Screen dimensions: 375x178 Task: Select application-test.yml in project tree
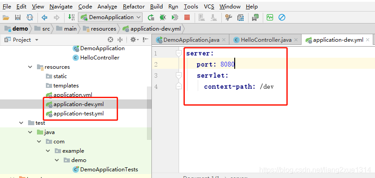pyautogui.click(x=75, y=114)
